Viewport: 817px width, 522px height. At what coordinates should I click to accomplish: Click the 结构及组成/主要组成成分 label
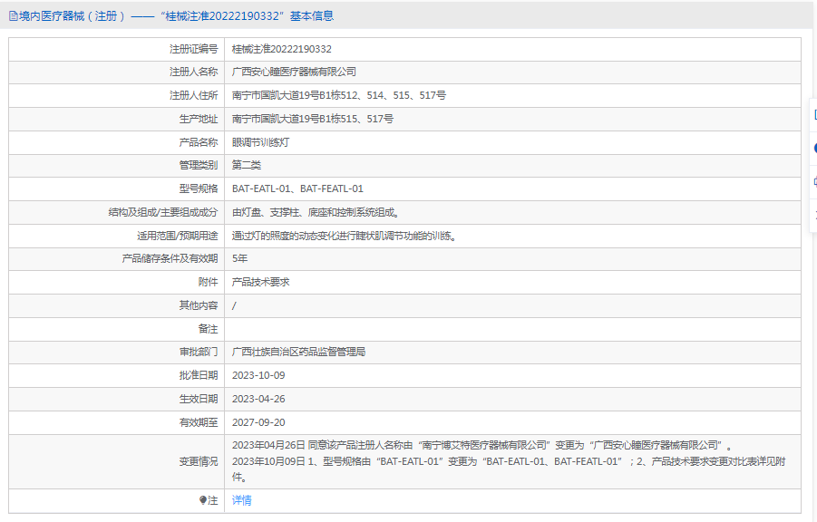[x=162, y=212]
